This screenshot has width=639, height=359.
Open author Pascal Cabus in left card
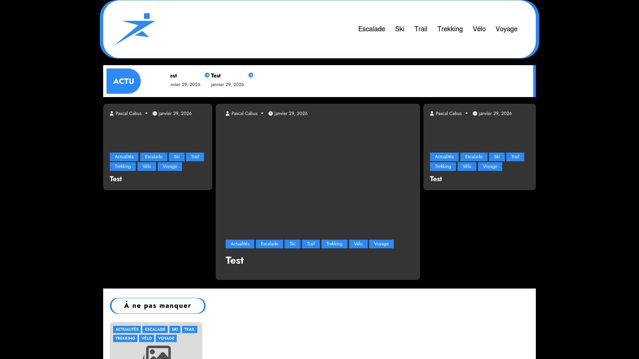128,113
